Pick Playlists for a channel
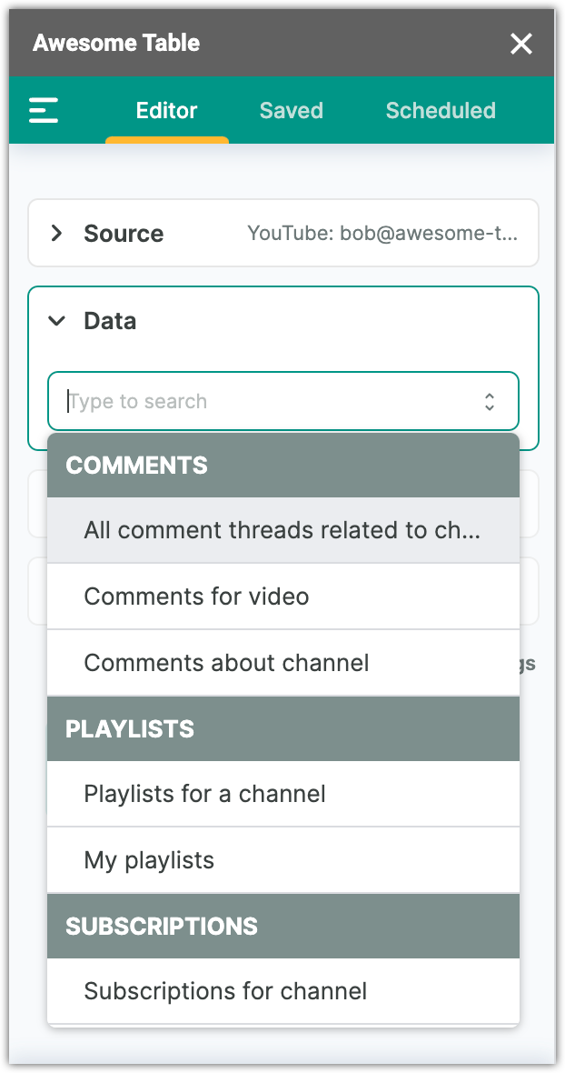Screen dimensions: 565x1073 pos(204,794)
